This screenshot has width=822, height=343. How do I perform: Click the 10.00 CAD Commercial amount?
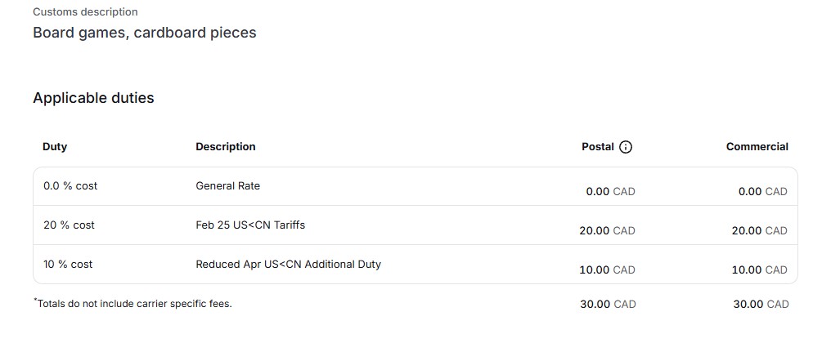pos(759,270)
